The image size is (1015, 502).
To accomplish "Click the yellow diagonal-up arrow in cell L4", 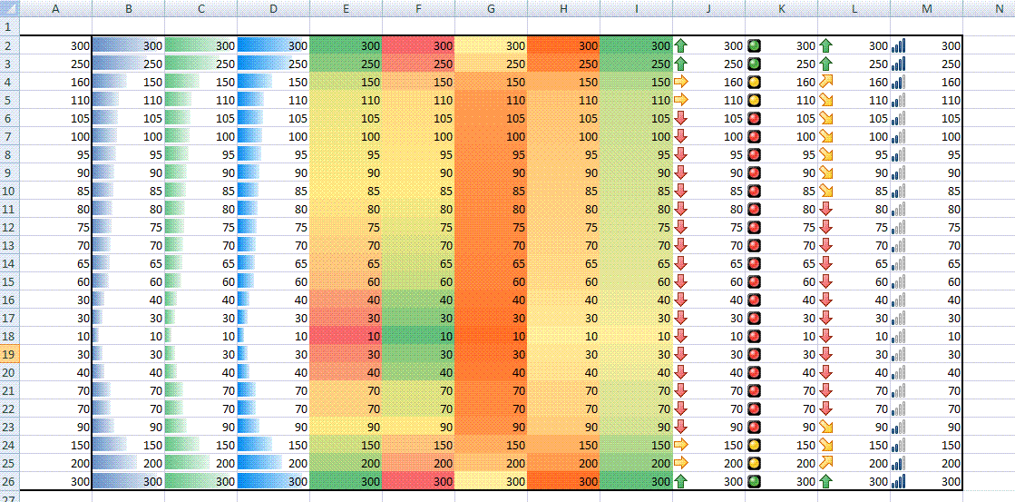I will point(825,82).
